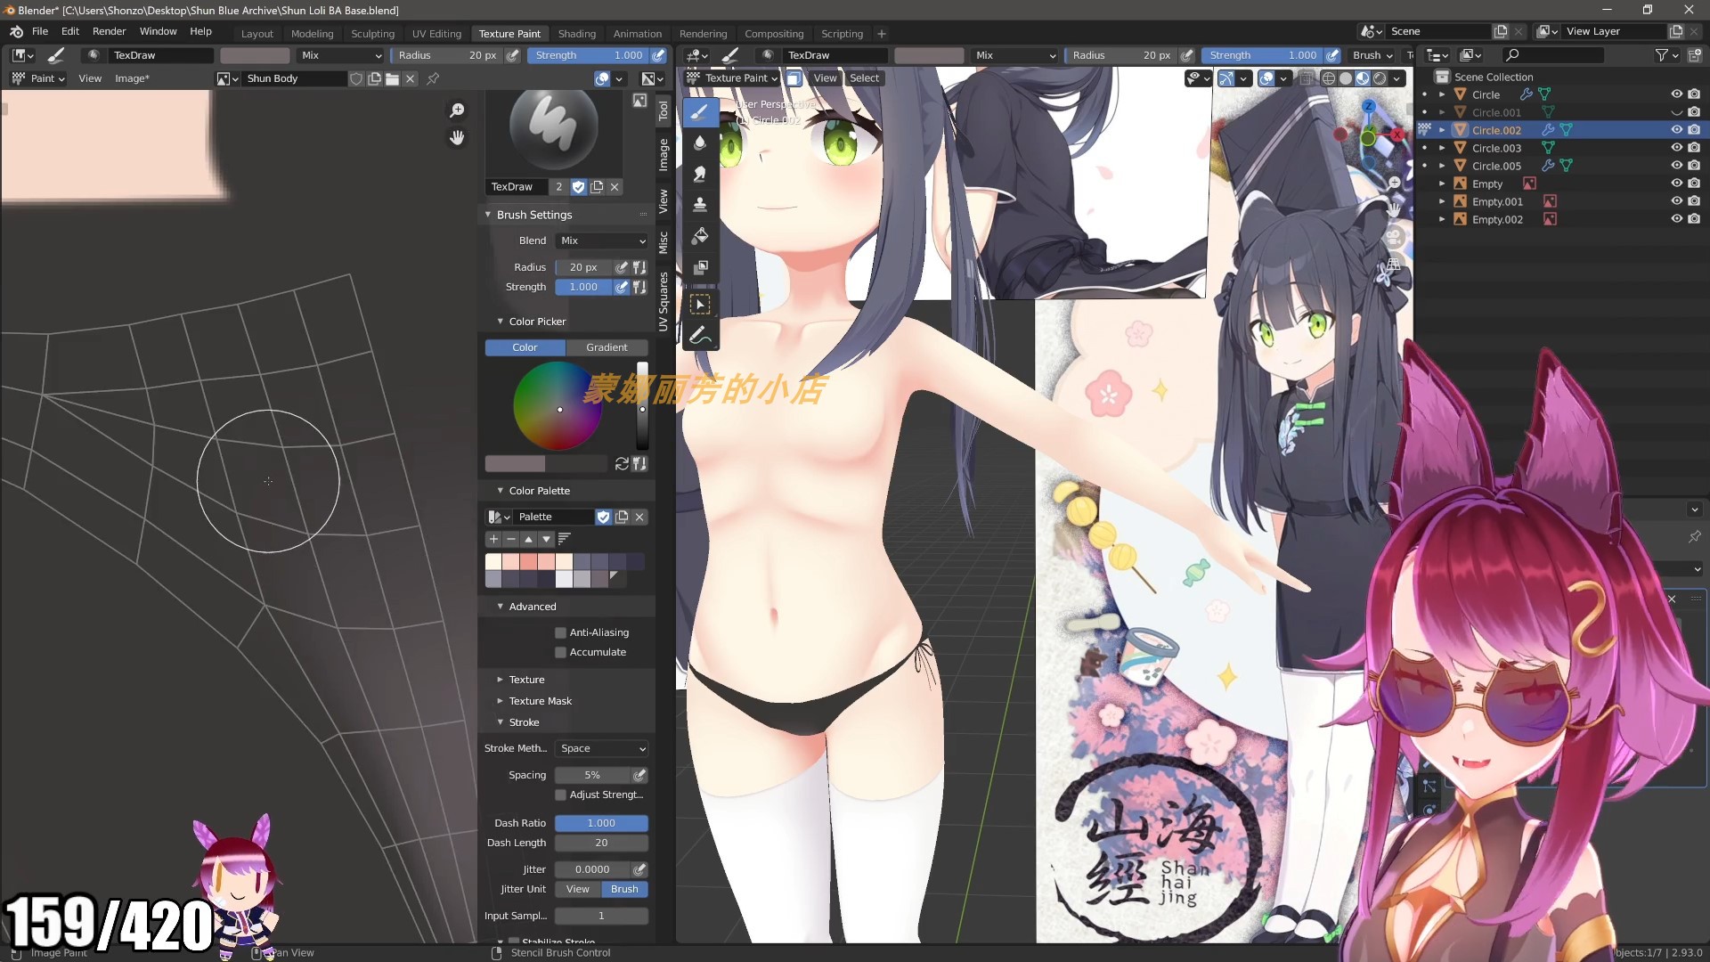The height and width of the screenshot is (962, 1710).
Task: Click Shun Body image texture thumbnail
Action: 224,77
